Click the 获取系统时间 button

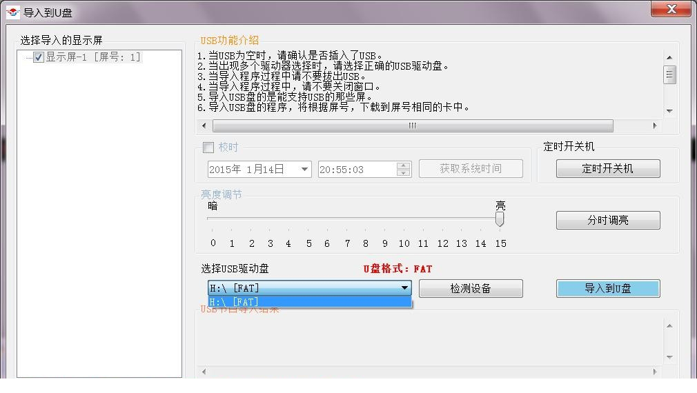(x=471, y=169)
